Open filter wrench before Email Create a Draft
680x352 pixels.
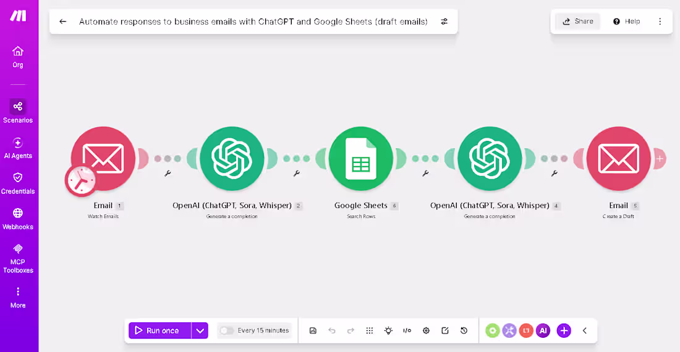pyautogui.click(x=555, y=173)
